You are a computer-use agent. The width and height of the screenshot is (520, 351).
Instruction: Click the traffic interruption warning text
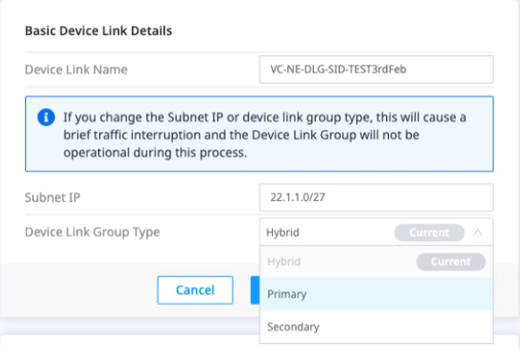[265, 135]
